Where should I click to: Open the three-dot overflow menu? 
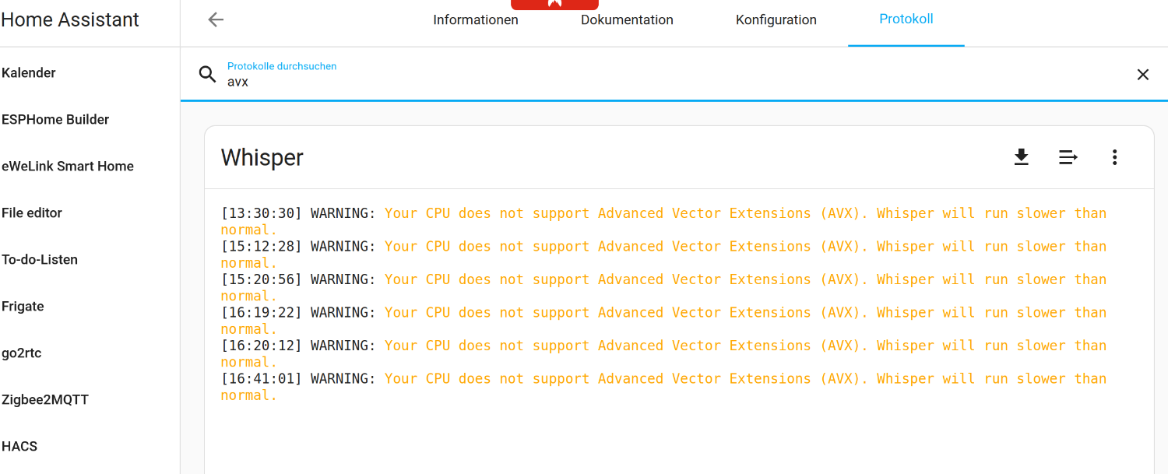[x=1114, y=157]
